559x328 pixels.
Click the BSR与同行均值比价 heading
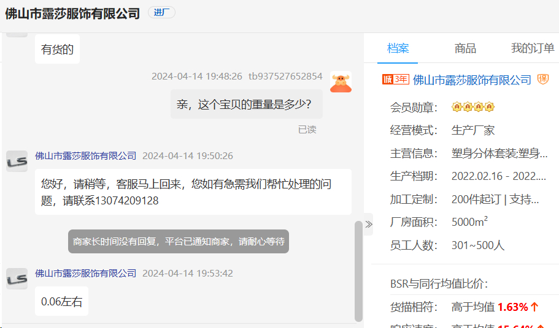[439, 284]
